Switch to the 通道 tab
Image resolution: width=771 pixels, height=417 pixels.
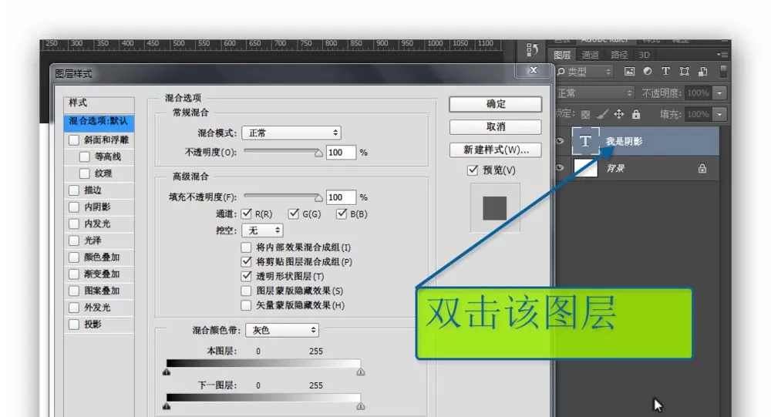(x=590, y=55)
